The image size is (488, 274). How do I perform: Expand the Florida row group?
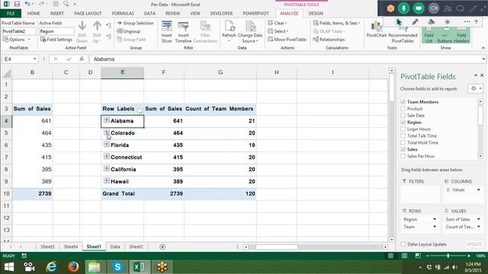[107, 144]
